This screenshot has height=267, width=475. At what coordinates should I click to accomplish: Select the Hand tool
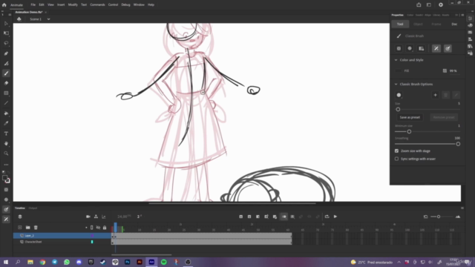[6, 143]
